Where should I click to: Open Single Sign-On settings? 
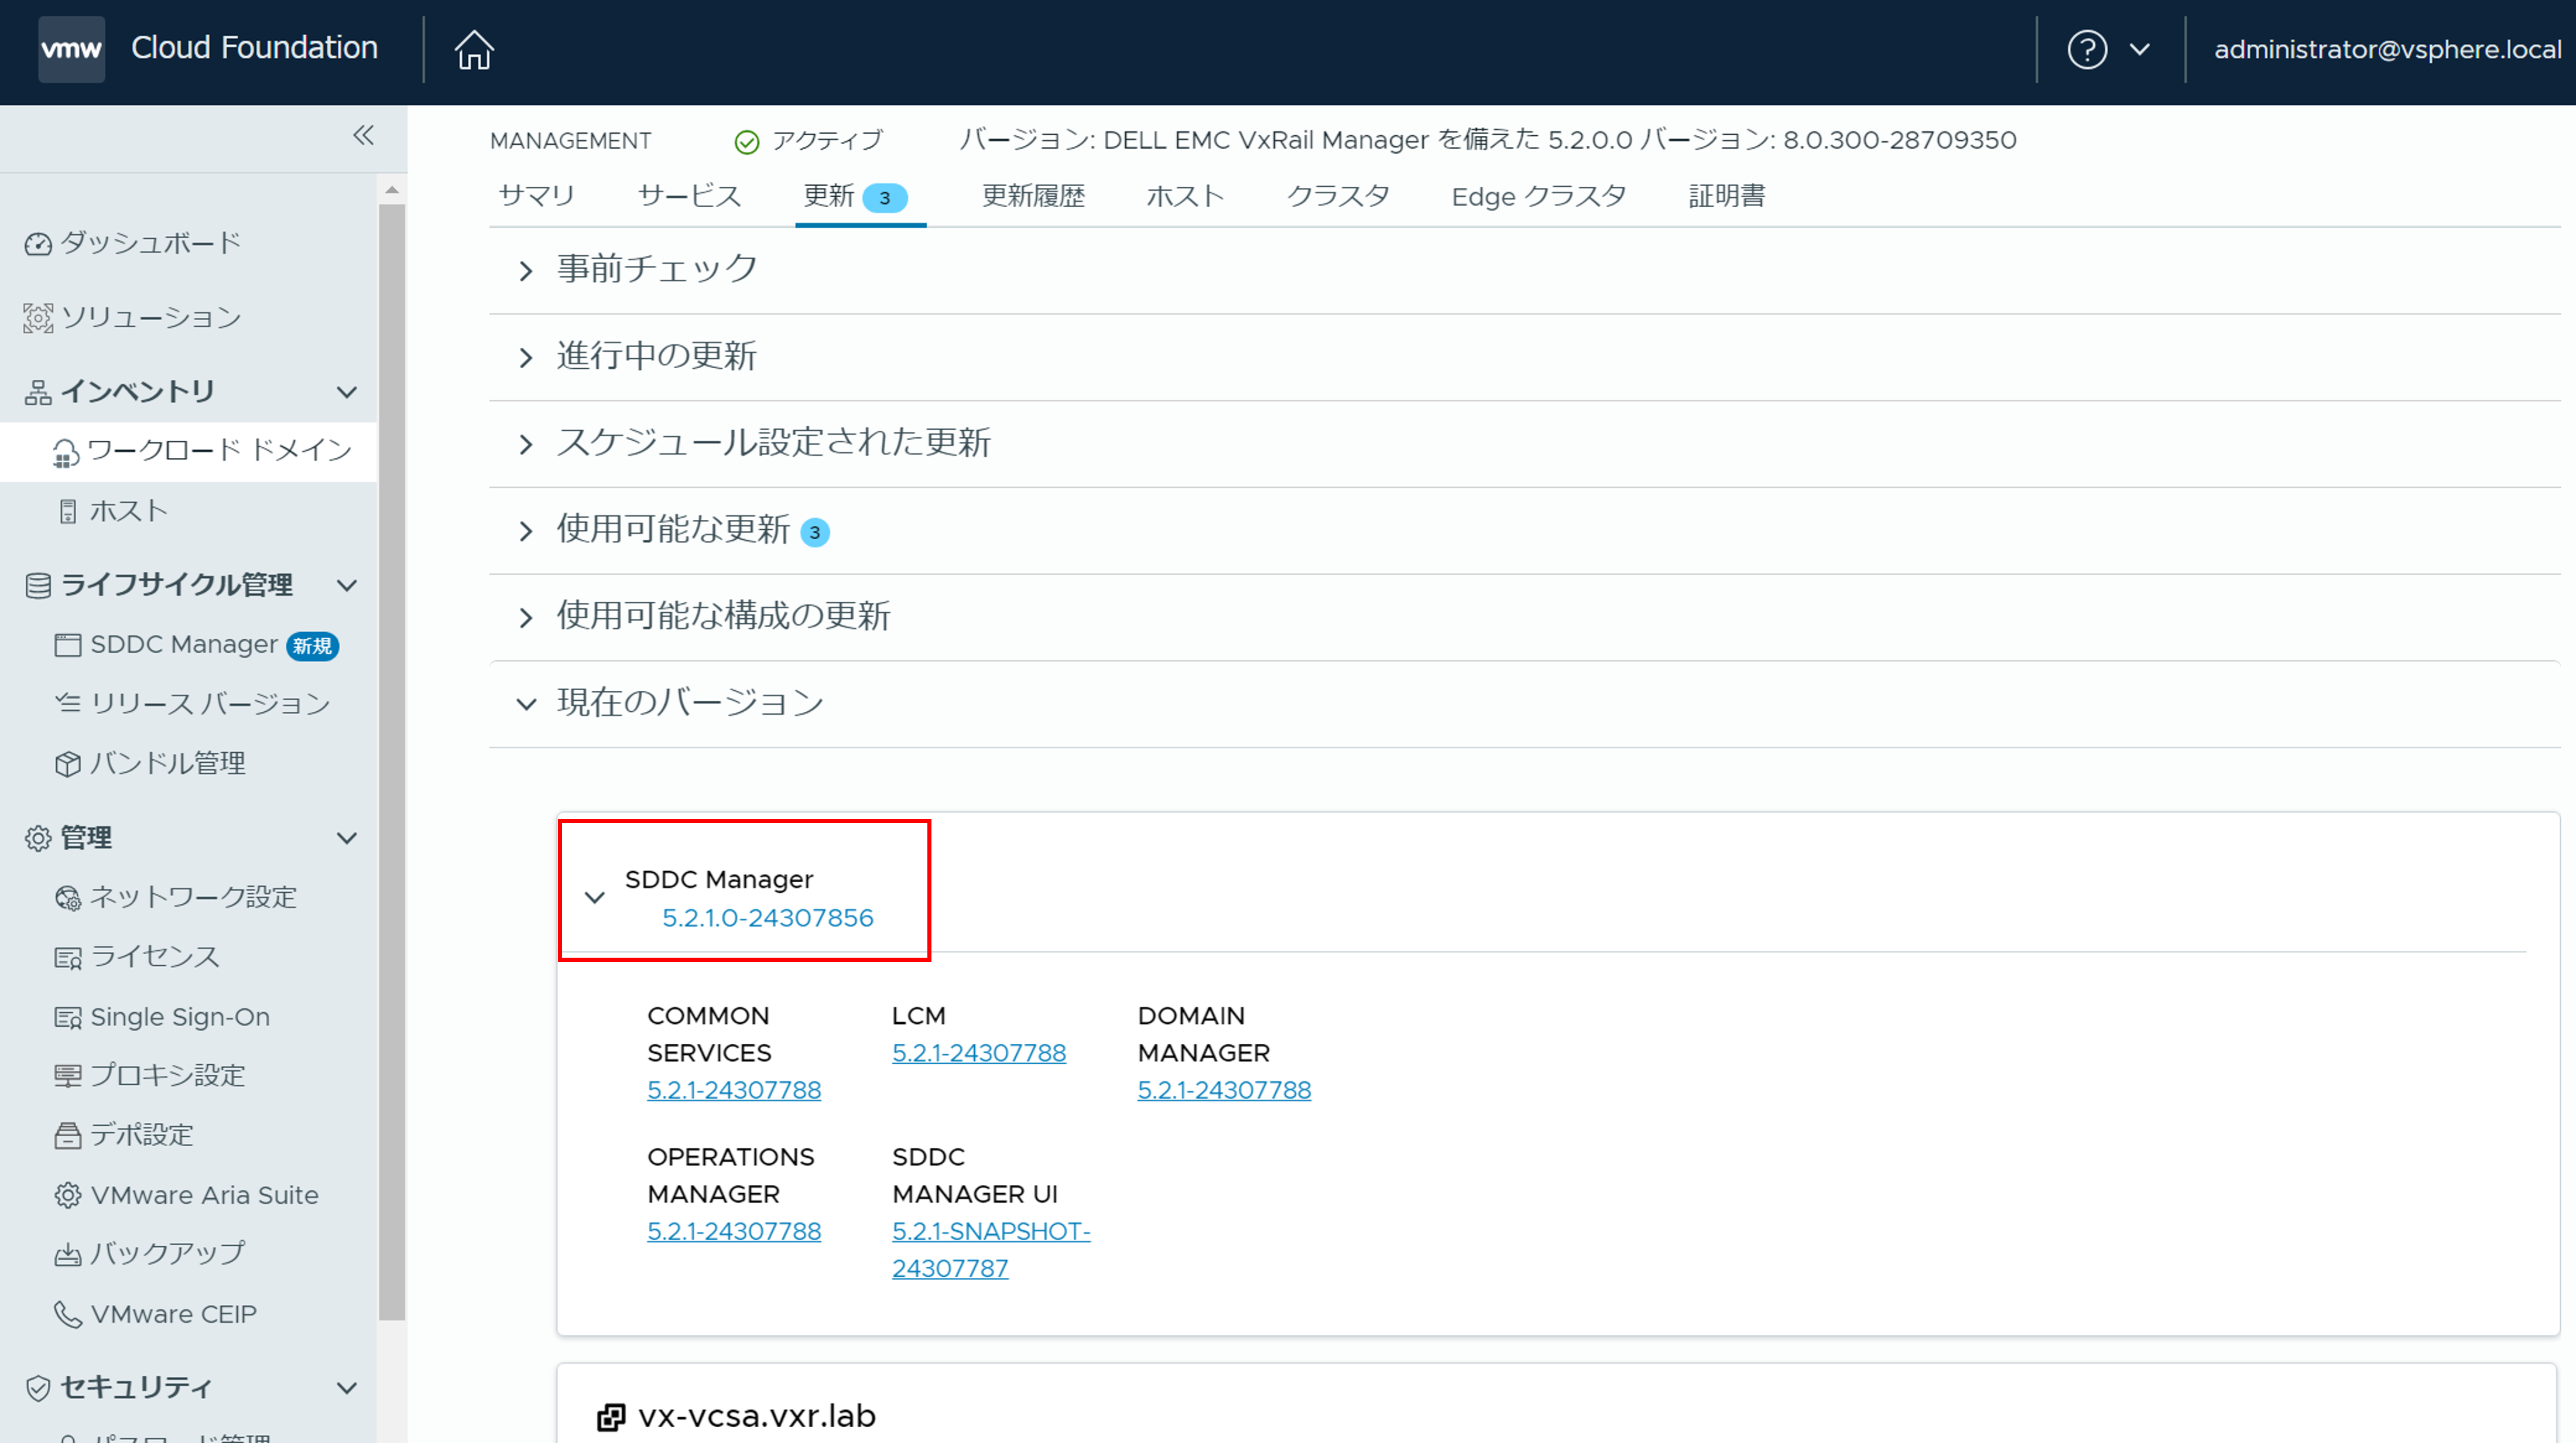click(180, 1017)
